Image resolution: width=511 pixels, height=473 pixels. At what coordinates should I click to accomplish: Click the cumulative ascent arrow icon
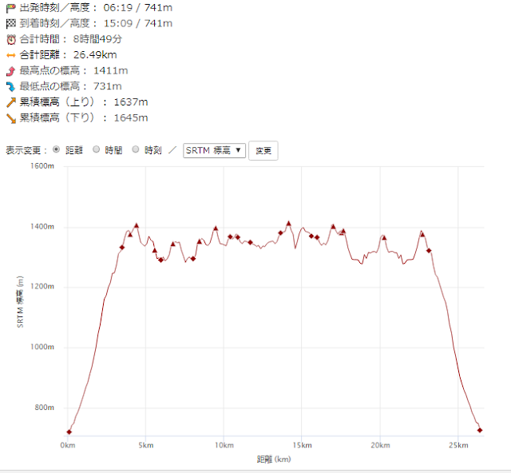pos(10,102)
